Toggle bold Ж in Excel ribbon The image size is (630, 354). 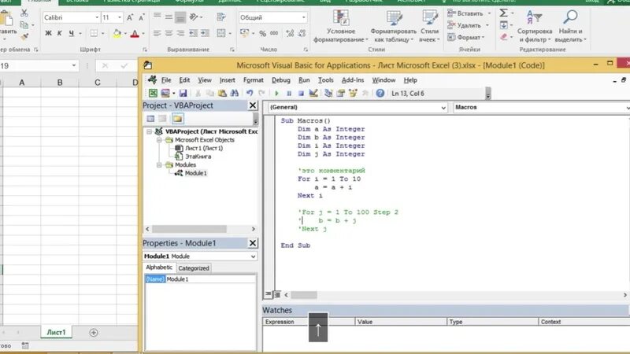(48, 33)
